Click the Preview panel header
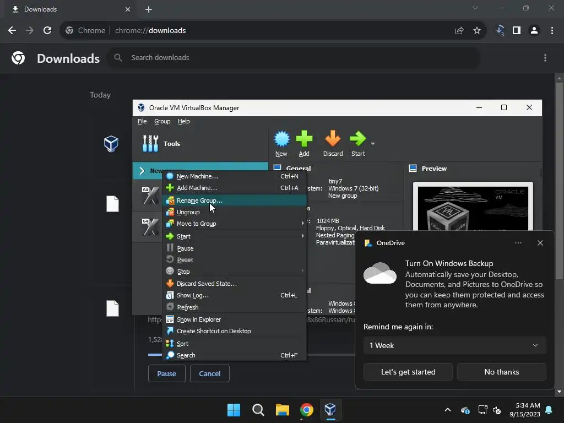The height and width of the screenshot is (423, 564). pyautogui.click(x=434, y=169)
